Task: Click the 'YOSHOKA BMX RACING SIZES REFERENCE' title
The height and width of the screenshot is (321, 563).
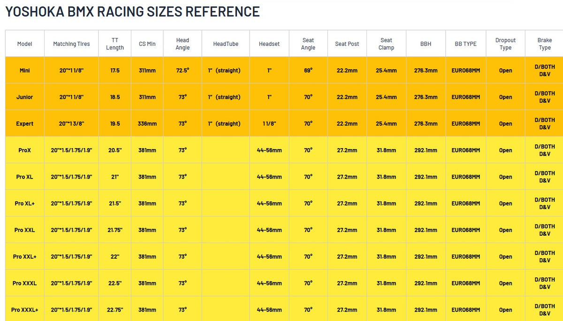Action: 132,11
